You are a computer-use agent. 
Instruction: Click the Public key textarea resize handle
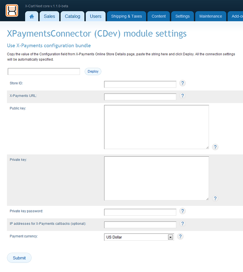pyautogui.click(x=207, y=147)
